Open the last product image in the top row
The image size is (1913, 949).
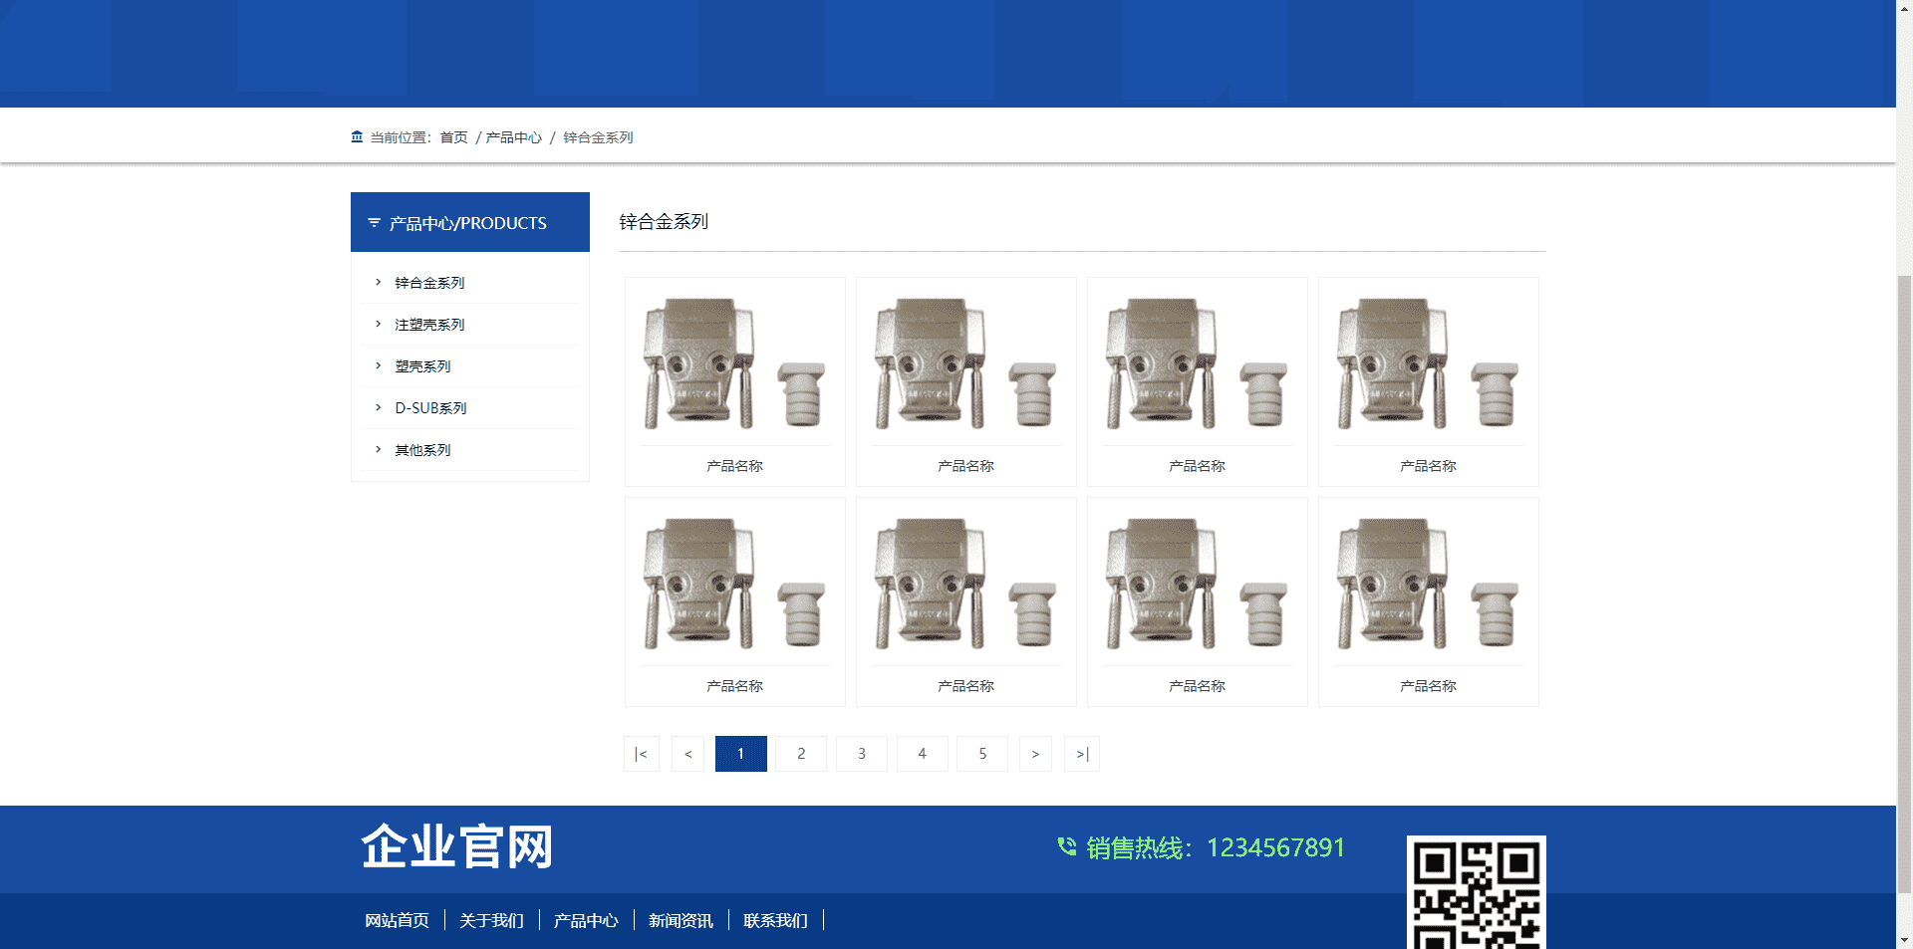pos(1429,363)
